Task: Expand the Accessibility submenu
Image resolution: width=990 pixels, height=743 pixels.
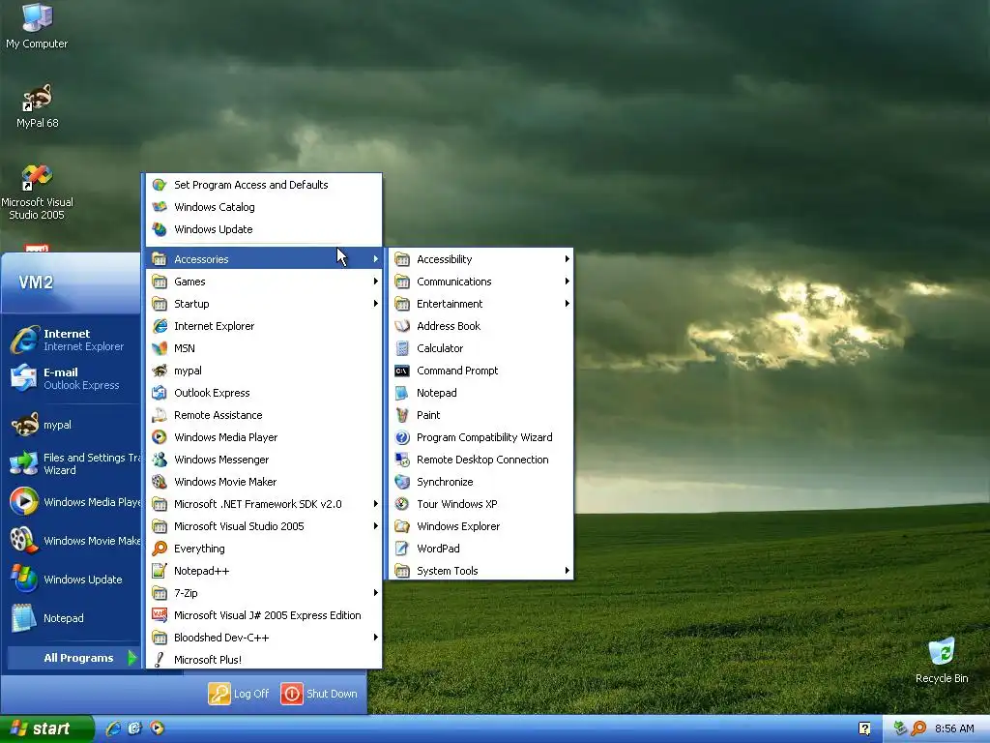Action: click(x=480, y=259)
